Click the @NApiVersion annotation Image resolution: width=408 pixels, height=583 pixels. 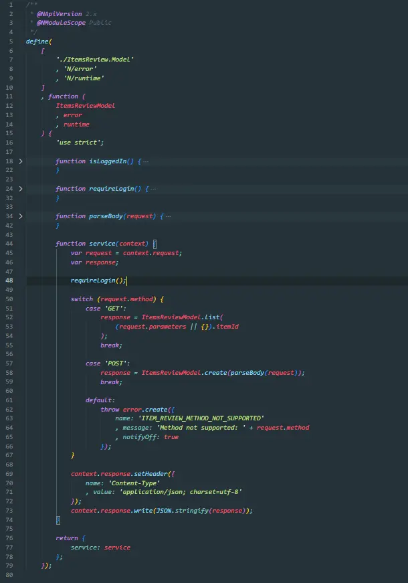coord(60,14)
